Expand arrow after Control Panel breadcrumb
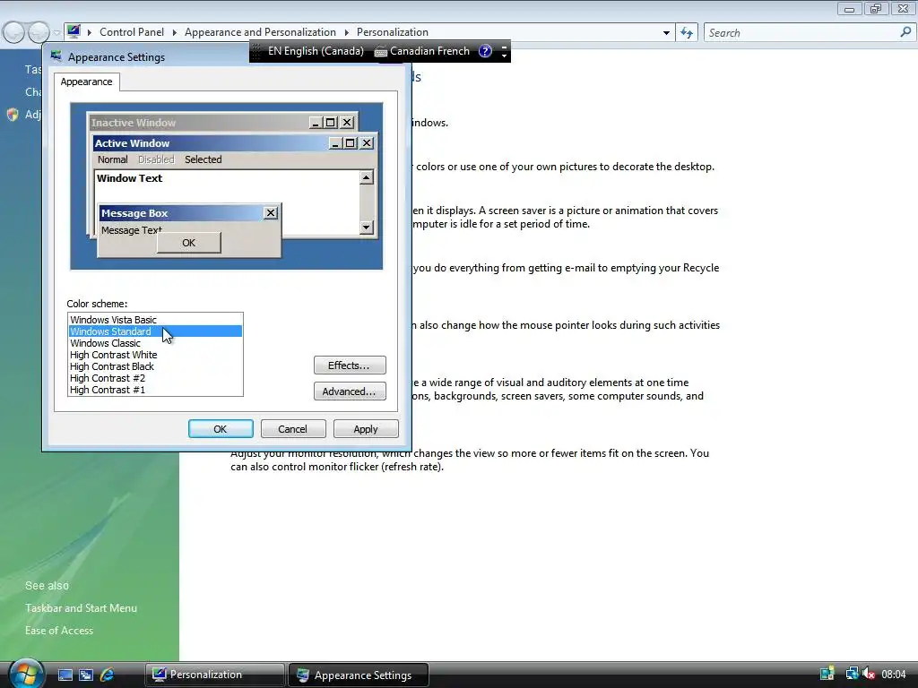Image resolution: width=918 pixels, height=688 pixels. click(175, 32)
